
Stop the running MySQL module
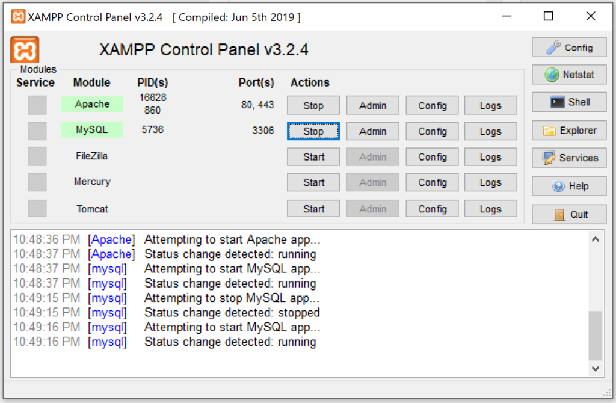313,131
